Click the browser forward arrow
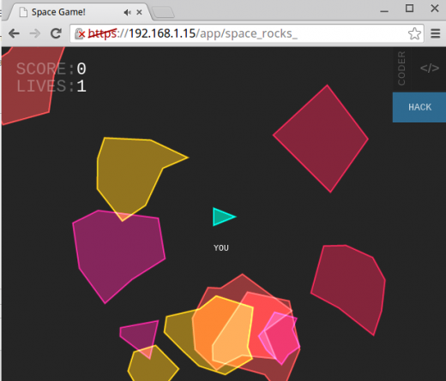Image resolution: width=446 pixels, height=381 pixels. [35, 33]
